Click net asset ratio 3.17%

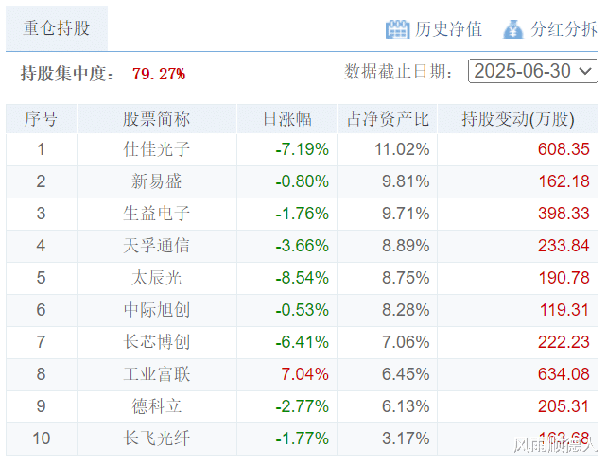pyautogui.click(x=406, y=439)
